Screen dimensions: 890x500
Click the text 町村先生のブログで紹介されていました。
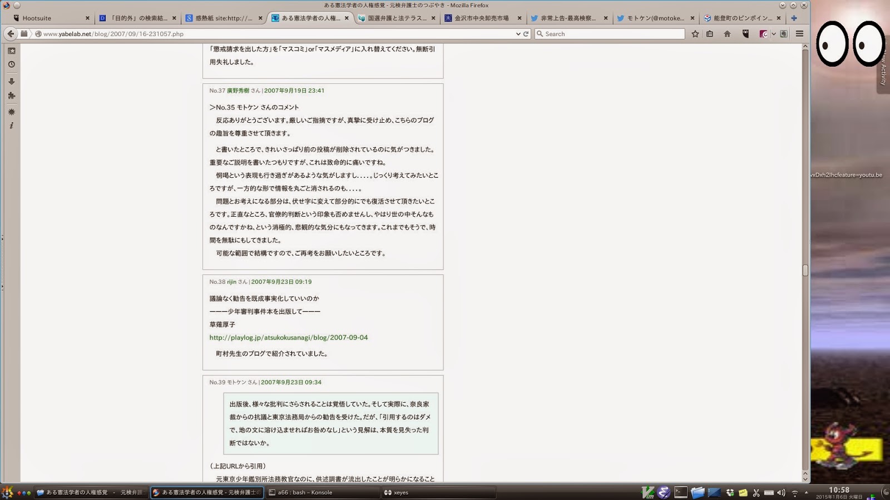tap(272, 353)
